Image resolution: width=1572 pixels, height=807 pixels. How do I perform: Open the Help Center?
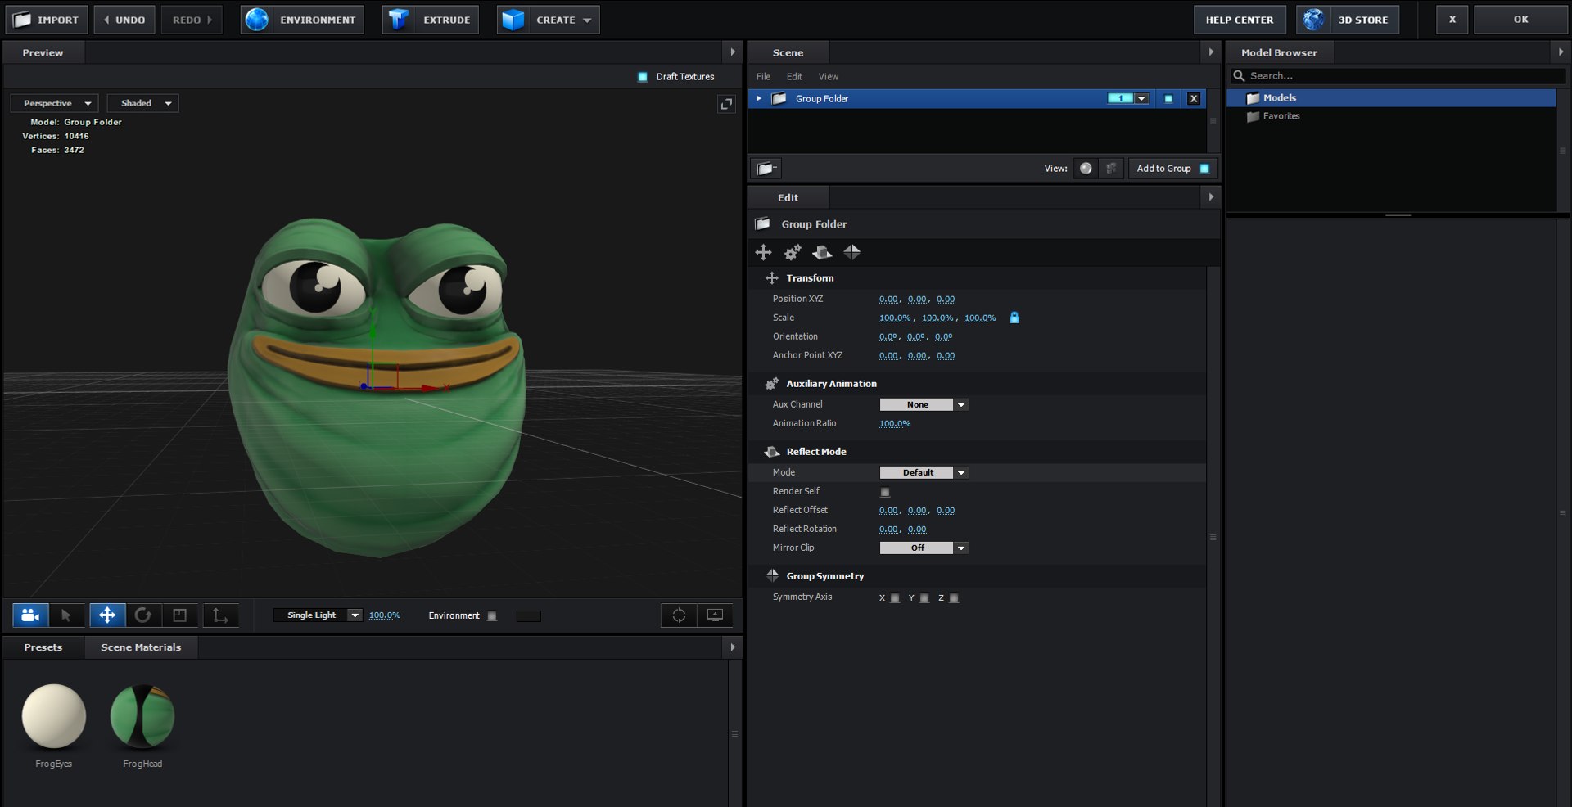tap(1240, 20)
